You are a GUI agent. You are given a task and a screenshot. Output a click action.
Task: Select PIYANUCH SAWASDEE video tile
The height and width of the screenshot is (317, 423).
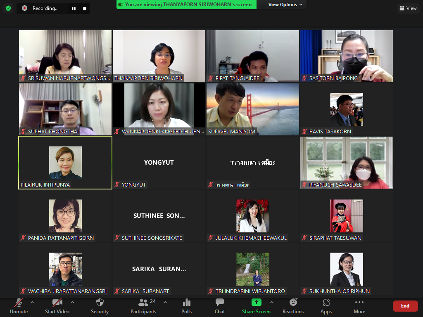click(x=347, y=163)
